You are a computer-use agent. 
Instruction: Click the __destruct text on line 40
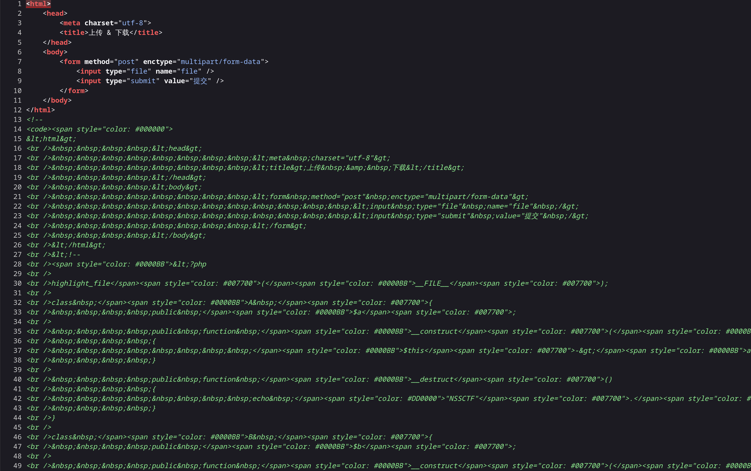tap(432, 379)
